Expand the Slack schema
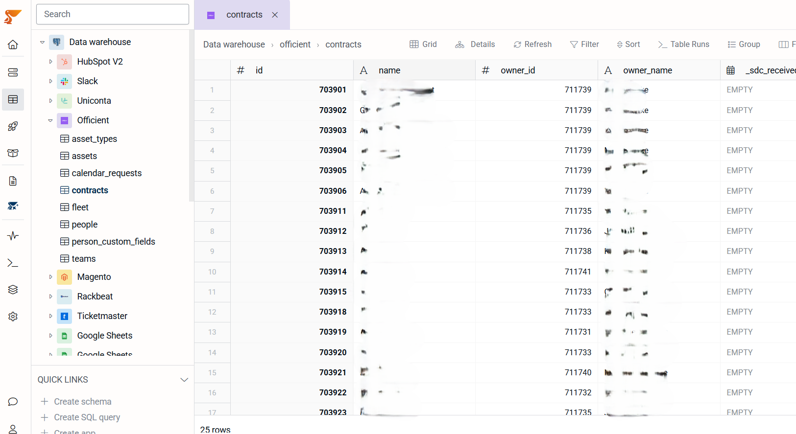The height and width of the screenshot is (434, 796). [x=50, y=81]
